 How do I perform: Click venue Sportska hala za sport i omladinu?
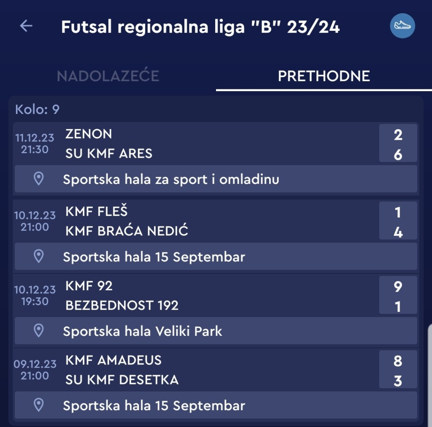(171, 179)
